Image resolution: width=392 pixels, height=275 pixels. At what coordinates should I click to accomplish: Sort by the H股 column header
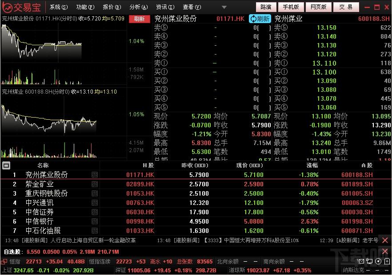148,165
